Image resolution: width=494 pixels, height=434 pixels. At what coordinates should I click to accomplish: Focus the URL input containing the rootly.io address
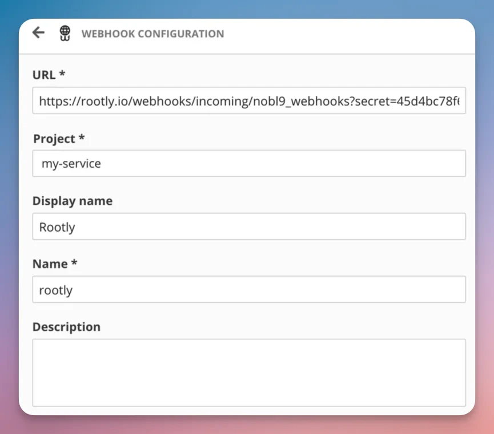click(248, 100)
